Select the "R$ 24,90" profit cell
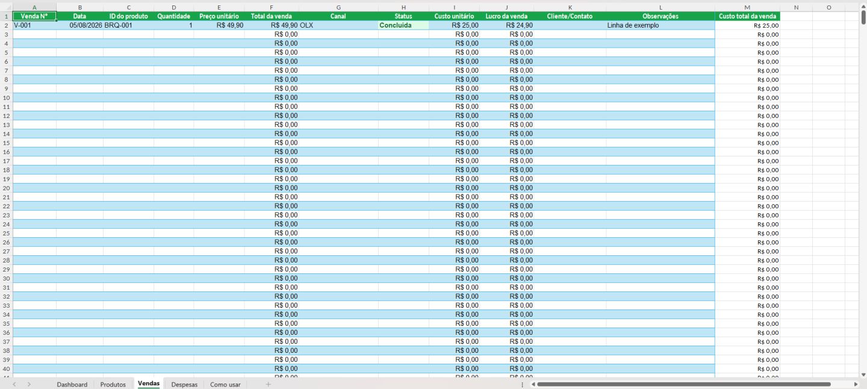Screen dimensions: 867x389 point(506,25)
